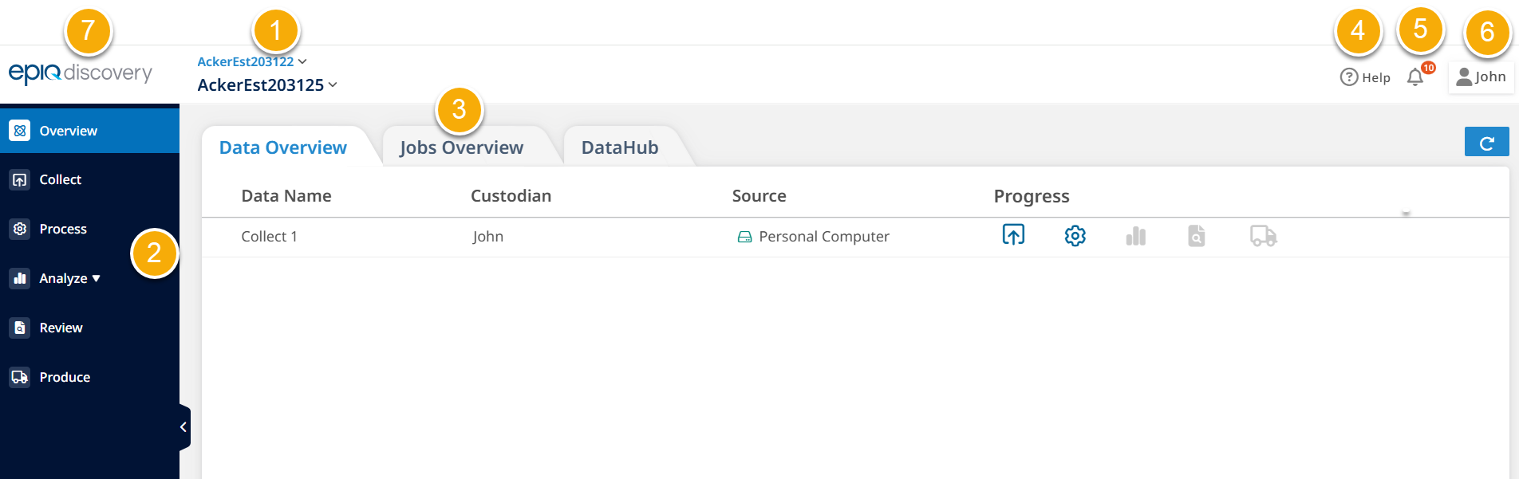
Task: Click the Help question mark icon
Action: [1349, 77]
